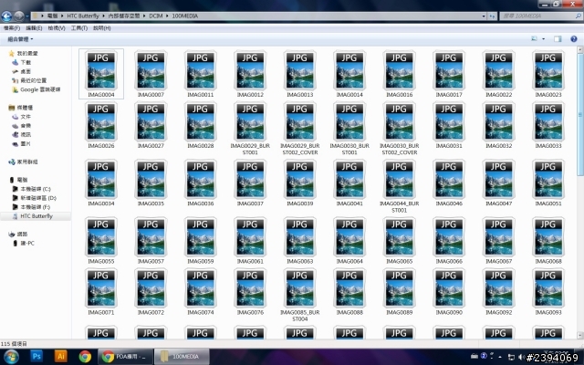584x365 pixels.
Task: Open the 檔案(F) menu
Action: [12, 28]
